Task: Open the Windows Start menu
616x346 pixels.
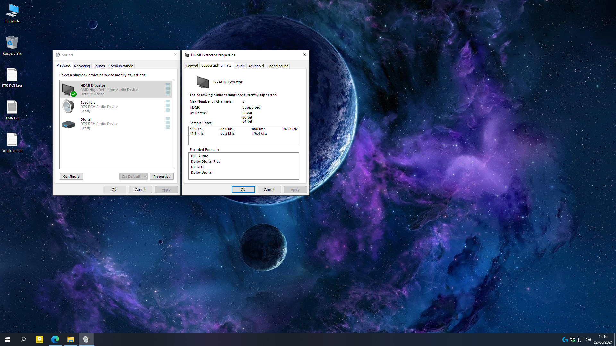Action: 8,340
